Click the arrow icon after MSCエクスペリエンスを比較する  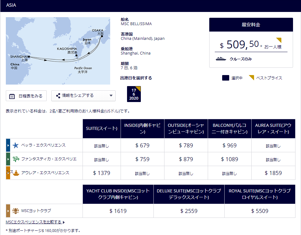point(64,222)
